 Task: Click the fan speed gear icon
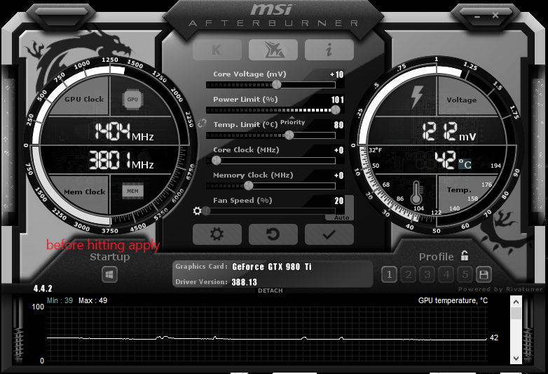(197, 211)
